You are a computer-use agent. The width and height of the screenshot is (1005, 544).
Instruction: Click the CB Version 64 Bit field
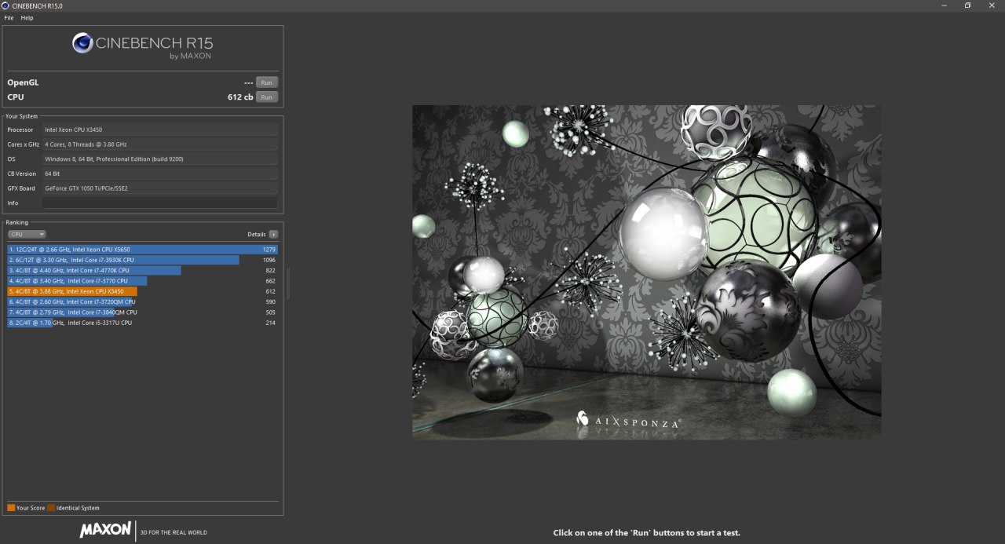coord(159,173)
